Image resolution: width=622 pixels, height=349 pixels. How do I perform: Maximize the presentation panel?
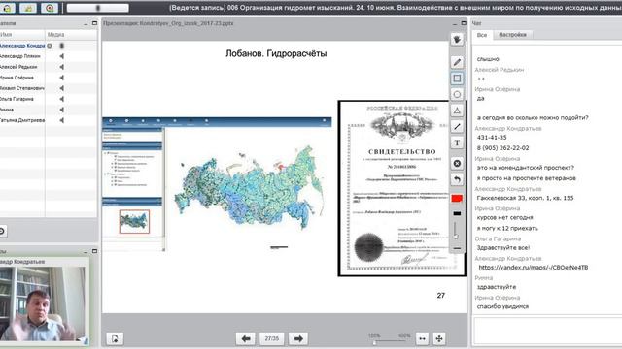coord(464,23)
